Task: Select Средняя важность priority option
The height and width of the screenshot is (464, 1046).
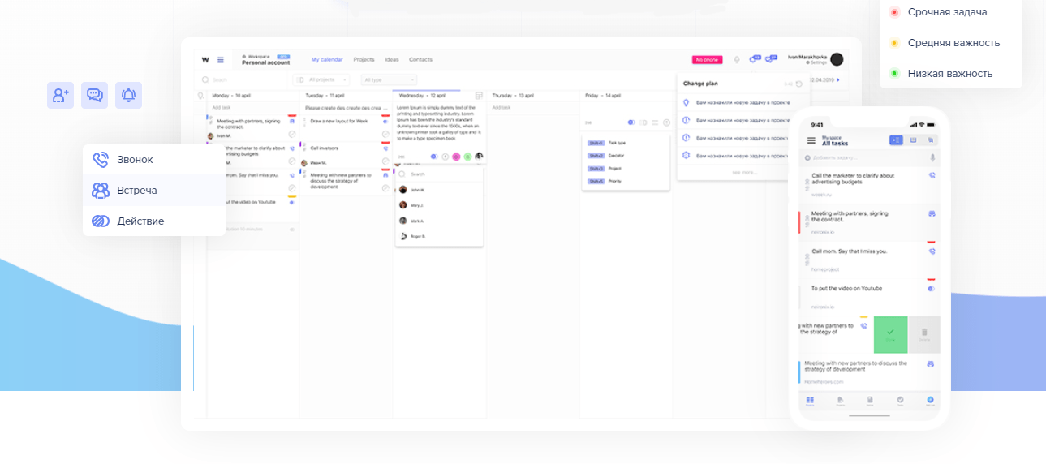Action: click(953, 43)
